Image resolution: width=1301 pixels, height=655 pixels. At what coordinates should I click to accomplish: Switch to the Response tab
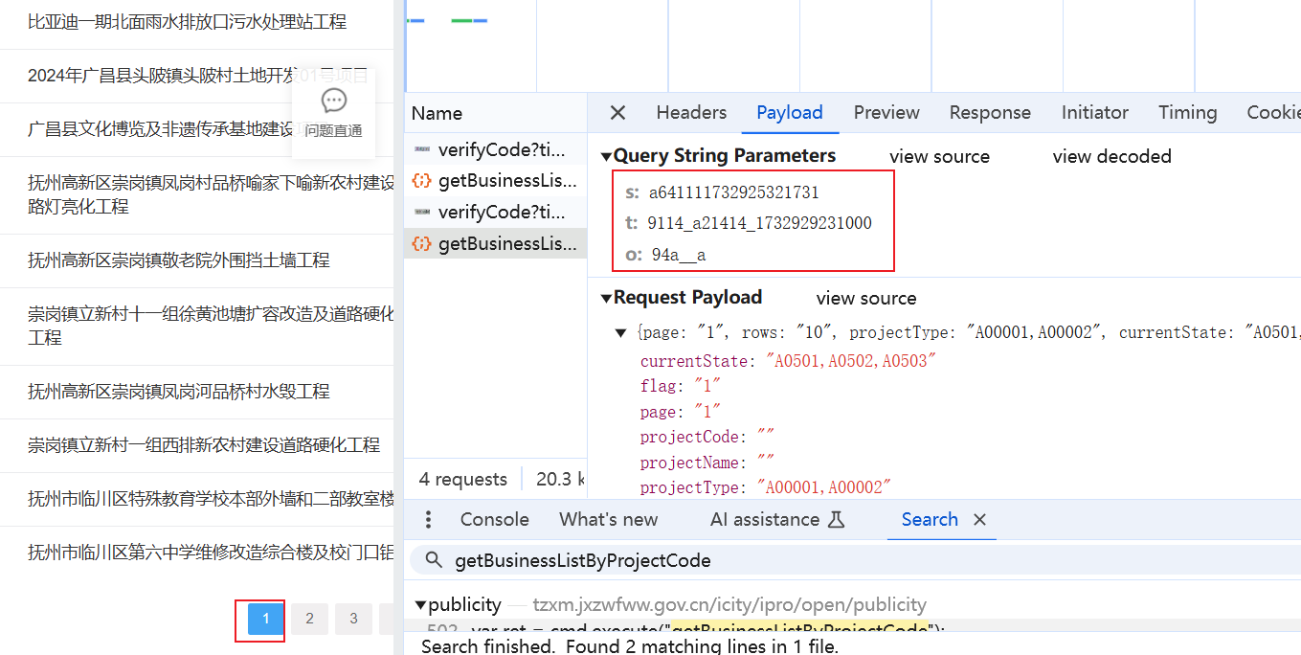coord(990,112)
